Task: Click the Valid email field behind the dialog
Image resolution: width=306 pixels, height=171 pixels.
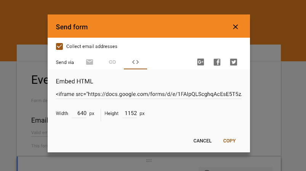Action: click(39, 133)
